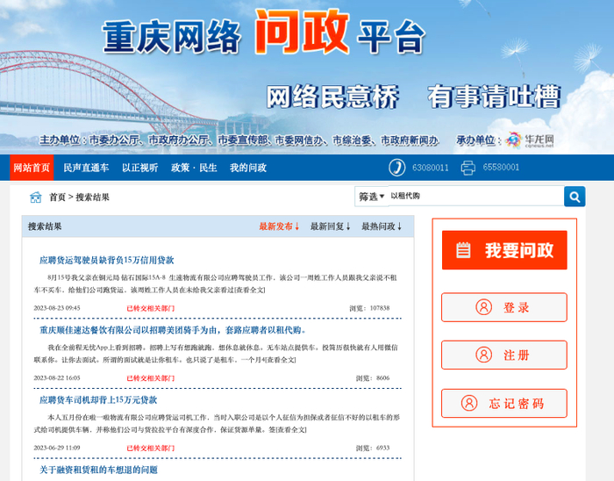Click the view count 浏览: 8606
The height and width of the screenshot is (481, 614).
coord(373,378)
